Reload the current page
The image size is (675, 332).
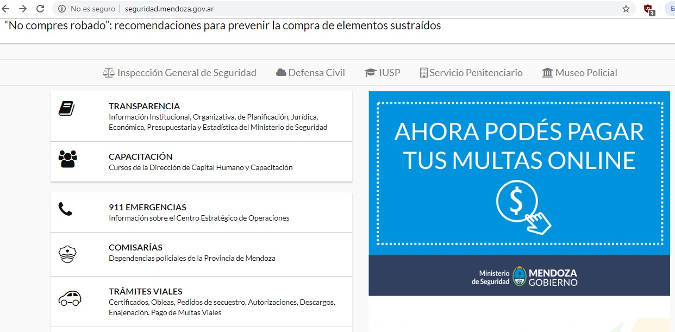click(40, 9)
